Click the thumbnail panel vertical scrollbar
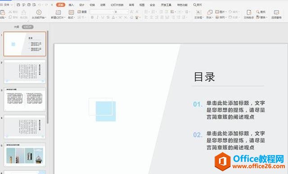The height and width of the screenshot is (174, 288). click(x=48, y=77)
